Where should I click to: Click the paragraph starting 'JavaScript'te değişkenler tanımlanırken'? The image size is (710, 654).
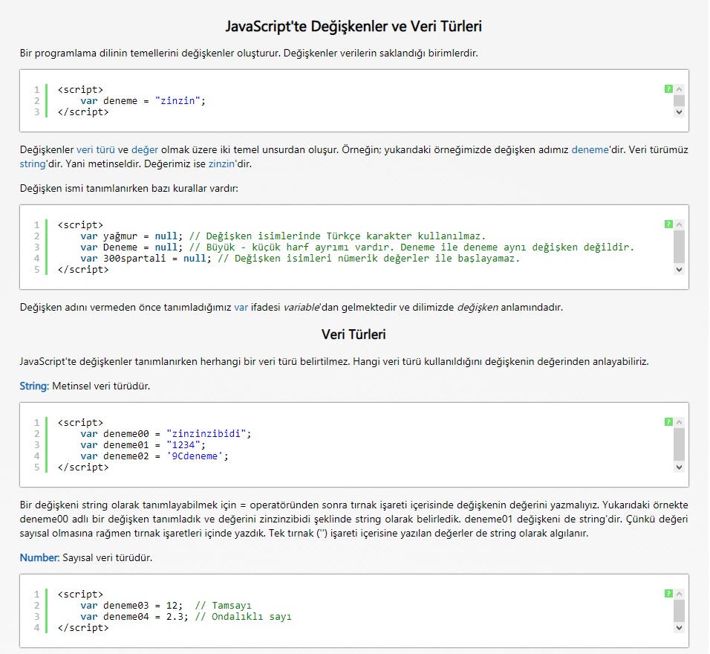(x=334, y=362)
